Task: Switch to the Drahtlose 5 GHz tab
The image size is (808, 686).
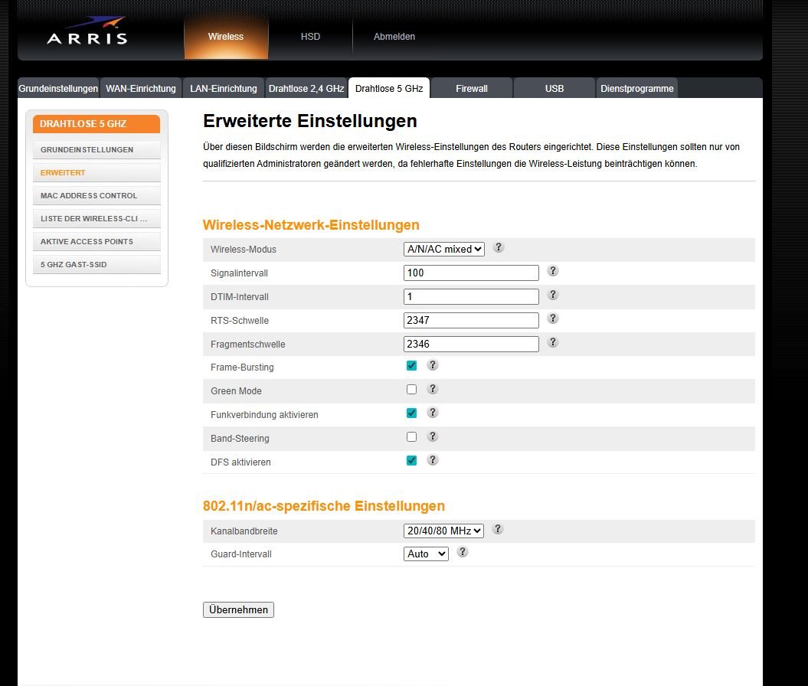Action: click(x=389, y=89)
